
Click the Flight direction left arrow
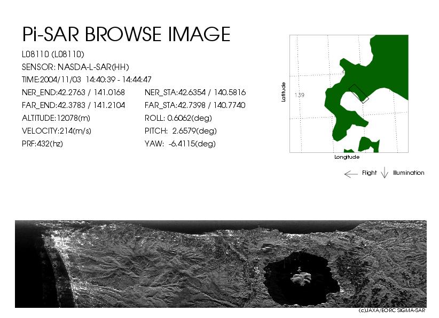click(351, 174)
